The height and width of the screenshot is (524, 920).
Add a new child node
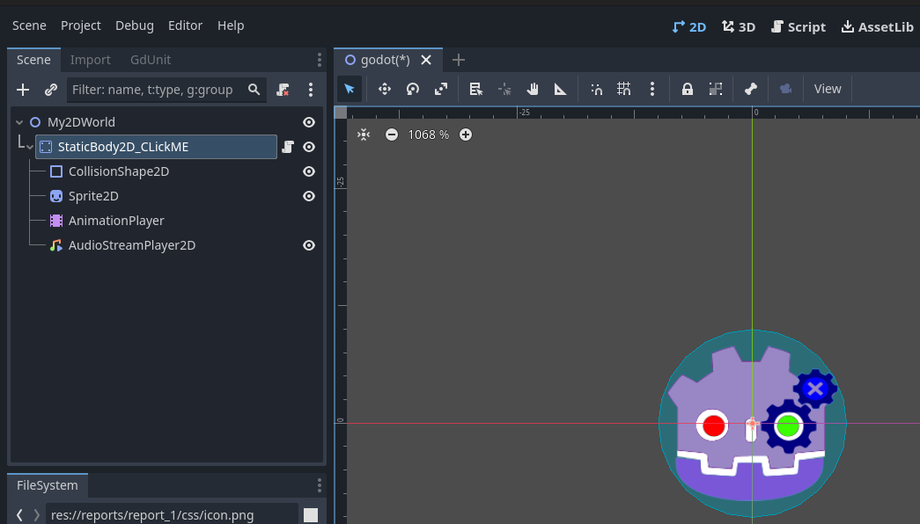click(24, 90)
